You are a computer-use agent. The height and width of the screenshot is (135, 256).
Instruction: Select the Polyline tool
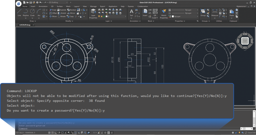(x=26, y=13)
